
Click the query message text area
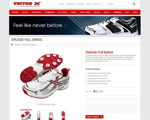coord(111,105)
